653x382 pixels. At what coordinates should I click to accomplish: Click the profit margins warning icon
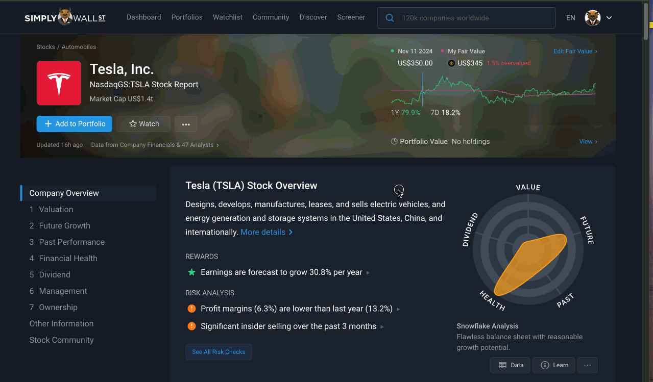coord(191,309)
